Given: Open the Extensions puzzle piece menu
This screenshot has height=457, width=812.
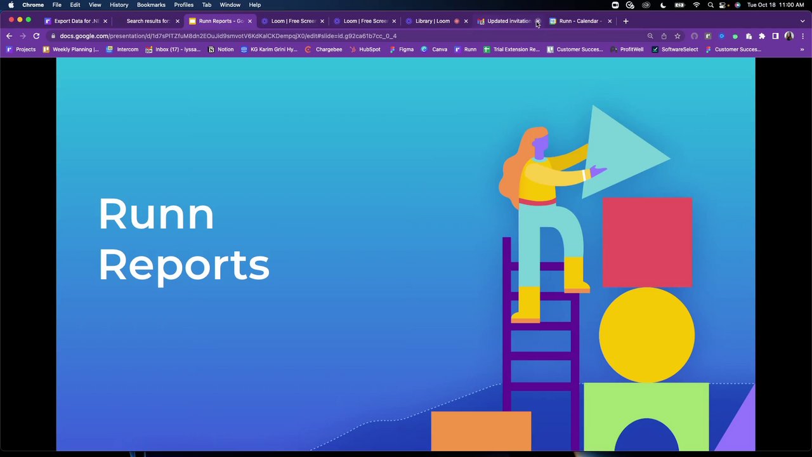Looking at the screenshot, I should 762,36.
